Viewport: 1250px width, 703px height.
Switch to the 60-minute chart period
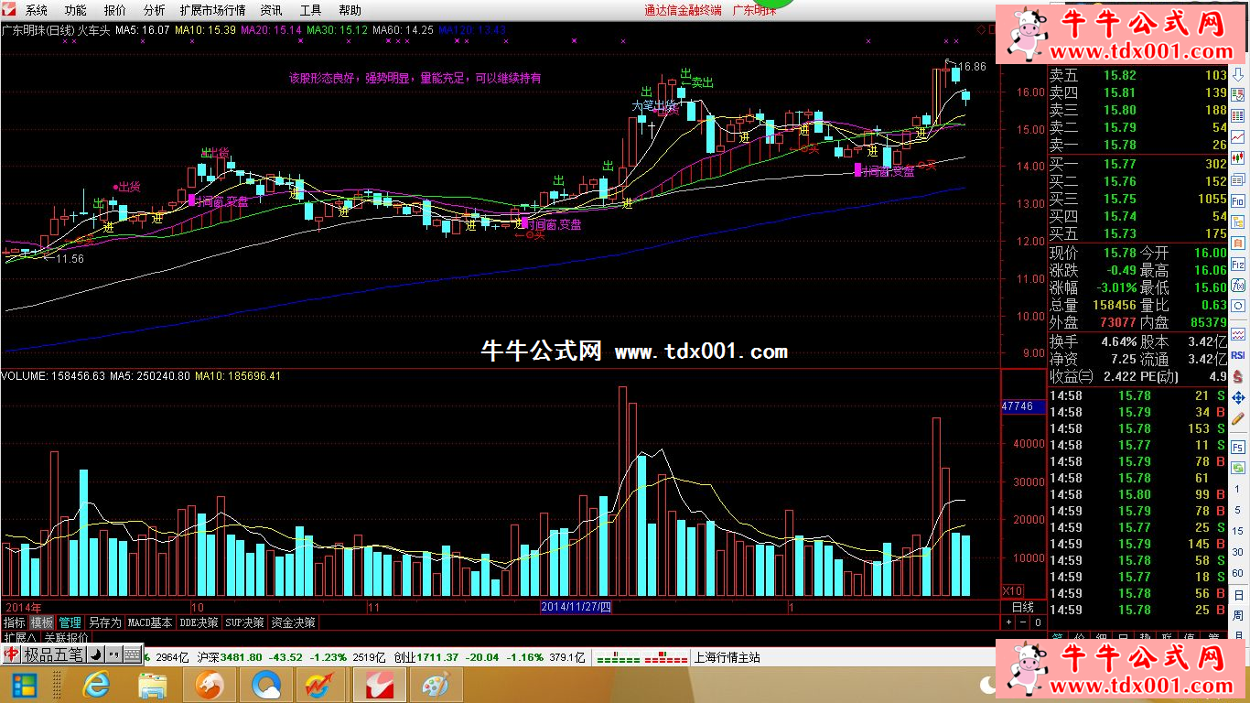coord(1237,572)
